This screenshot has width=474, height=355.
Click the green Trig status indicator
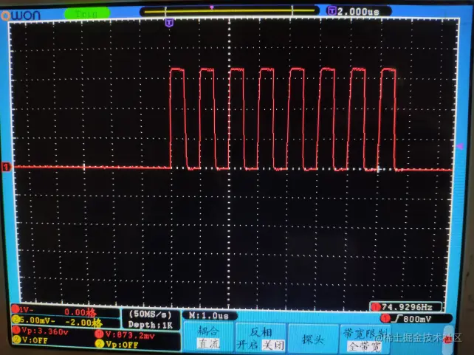[87, 13]
